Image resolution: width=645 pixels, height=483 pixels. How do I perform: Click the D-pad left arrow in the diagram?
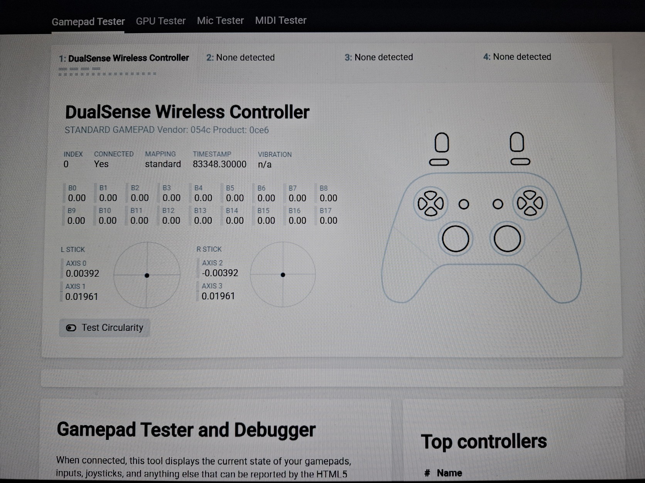coord(422,203)
